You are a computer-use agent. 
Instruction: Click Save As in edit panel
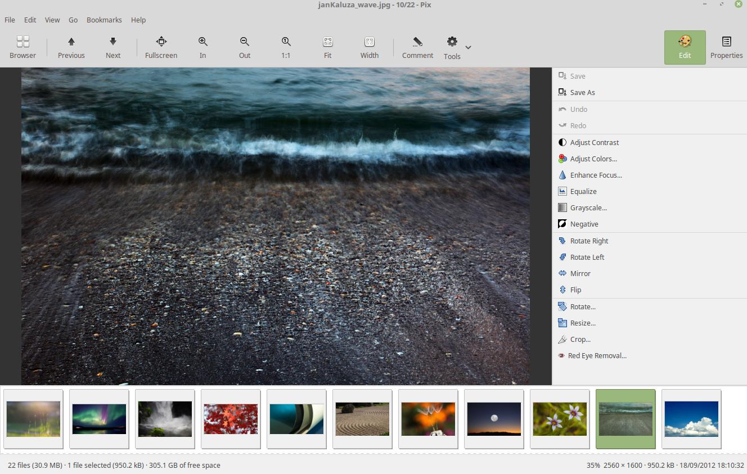[x=582, y=92]
